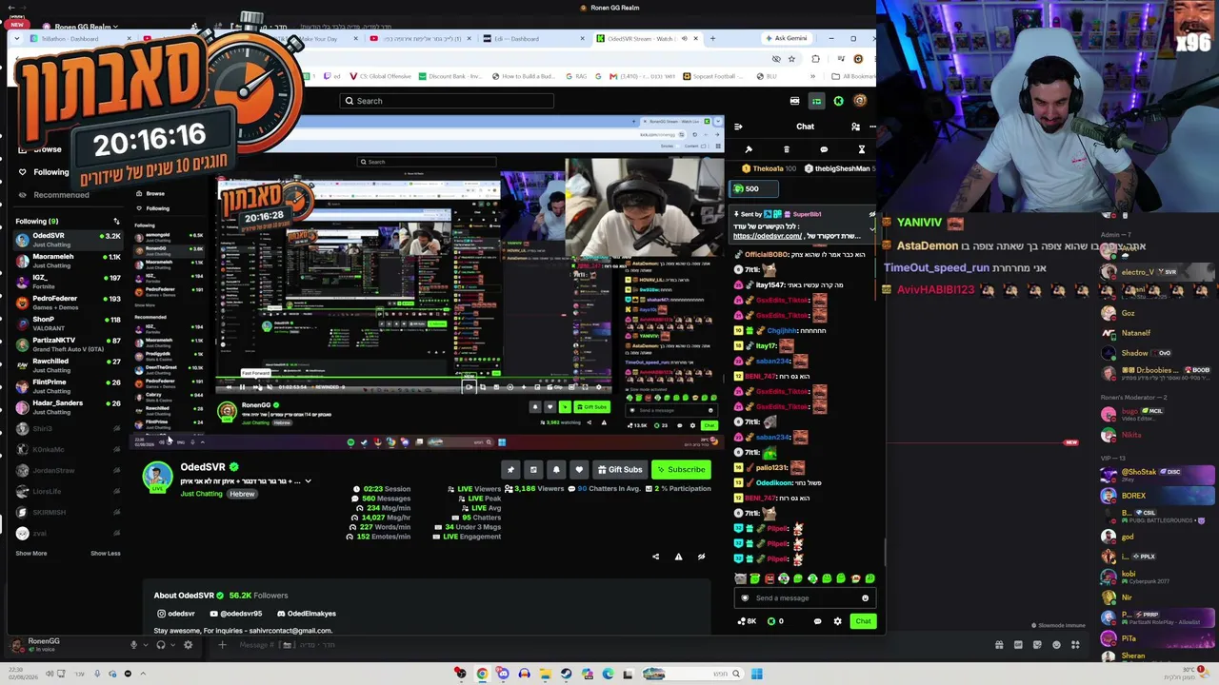Screen dimensions: 1219x685
Task: Click the Windows taskbar search box
Action: tap(694, 674)
